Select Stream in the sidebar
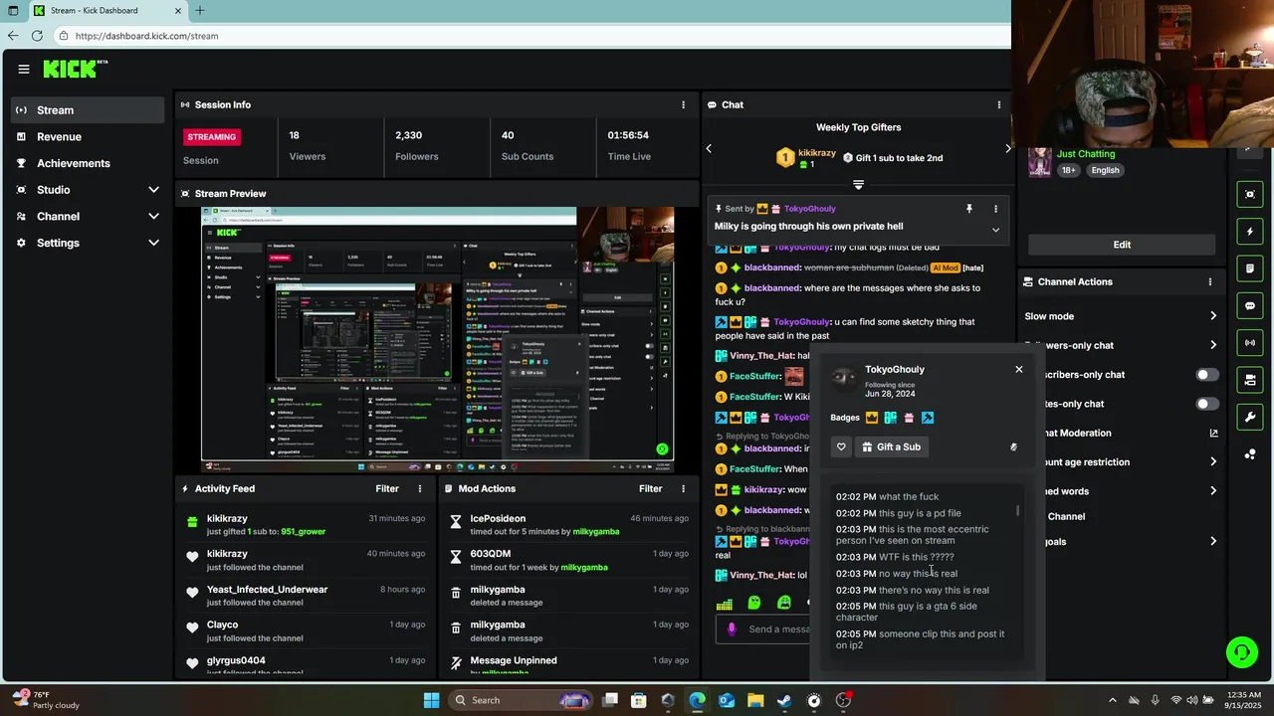This screenshot has width=1274, height=716. 88,110
